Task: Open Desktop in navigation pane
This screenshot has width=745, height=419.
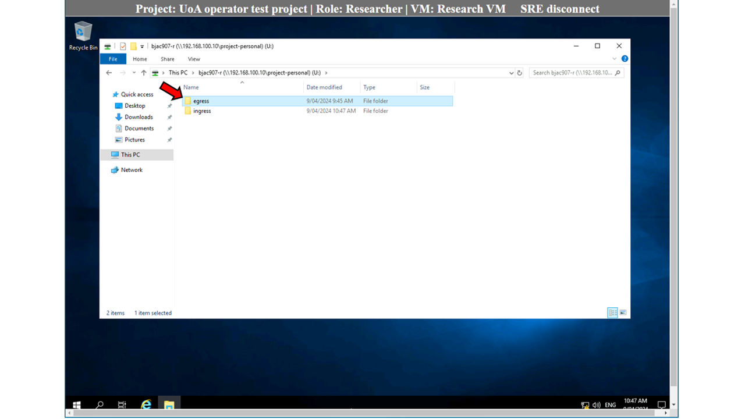Action: (135, 106)
